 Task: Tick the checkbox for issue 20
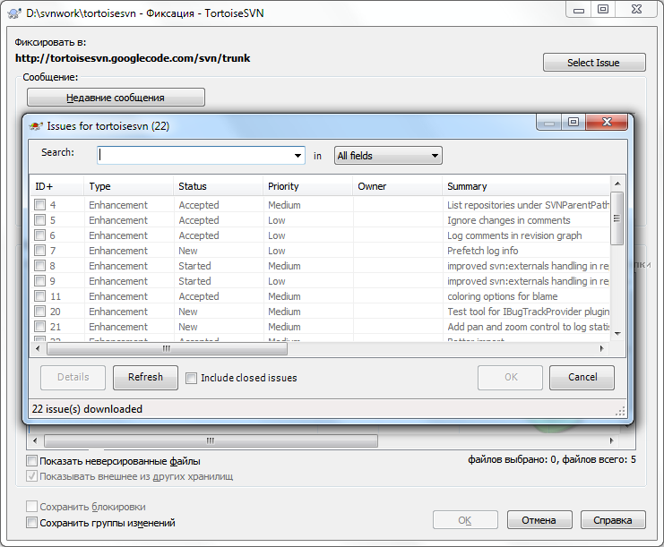coord(39,312)
